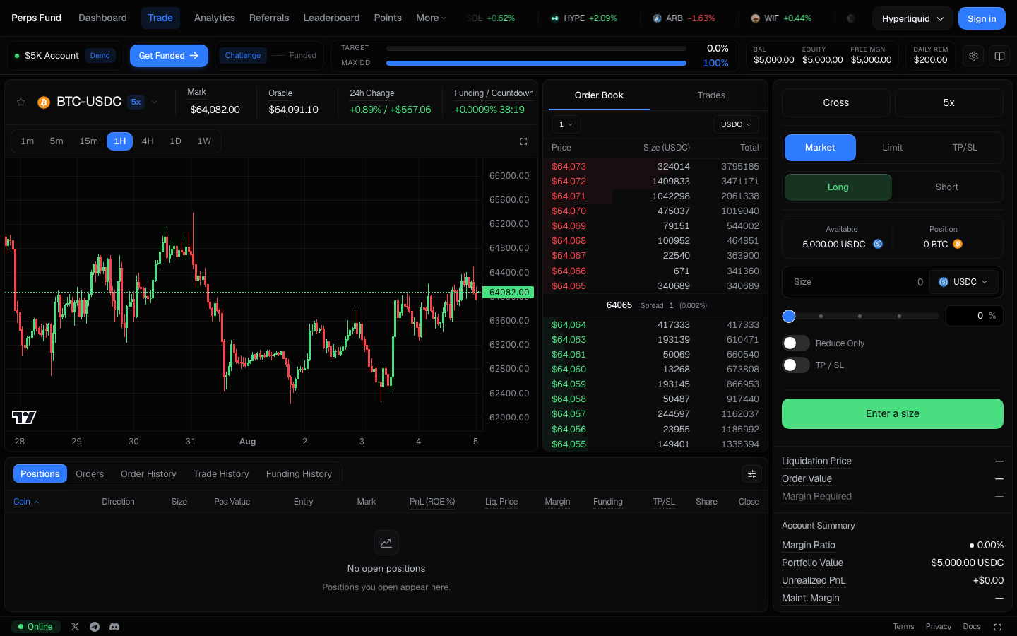Select 1m timeframe
The width and height of the screenshot is (1017, 636).
pyautogui.click(x=28, y=141)
